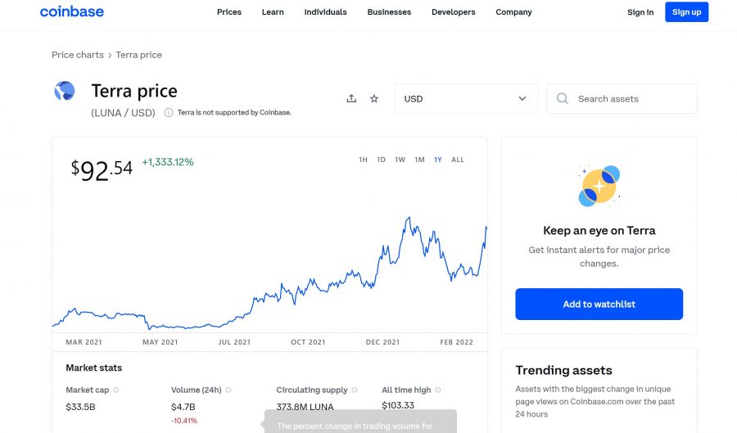Select the 1W chart range
The image size is (737, 433).
[x=400, y=160]
